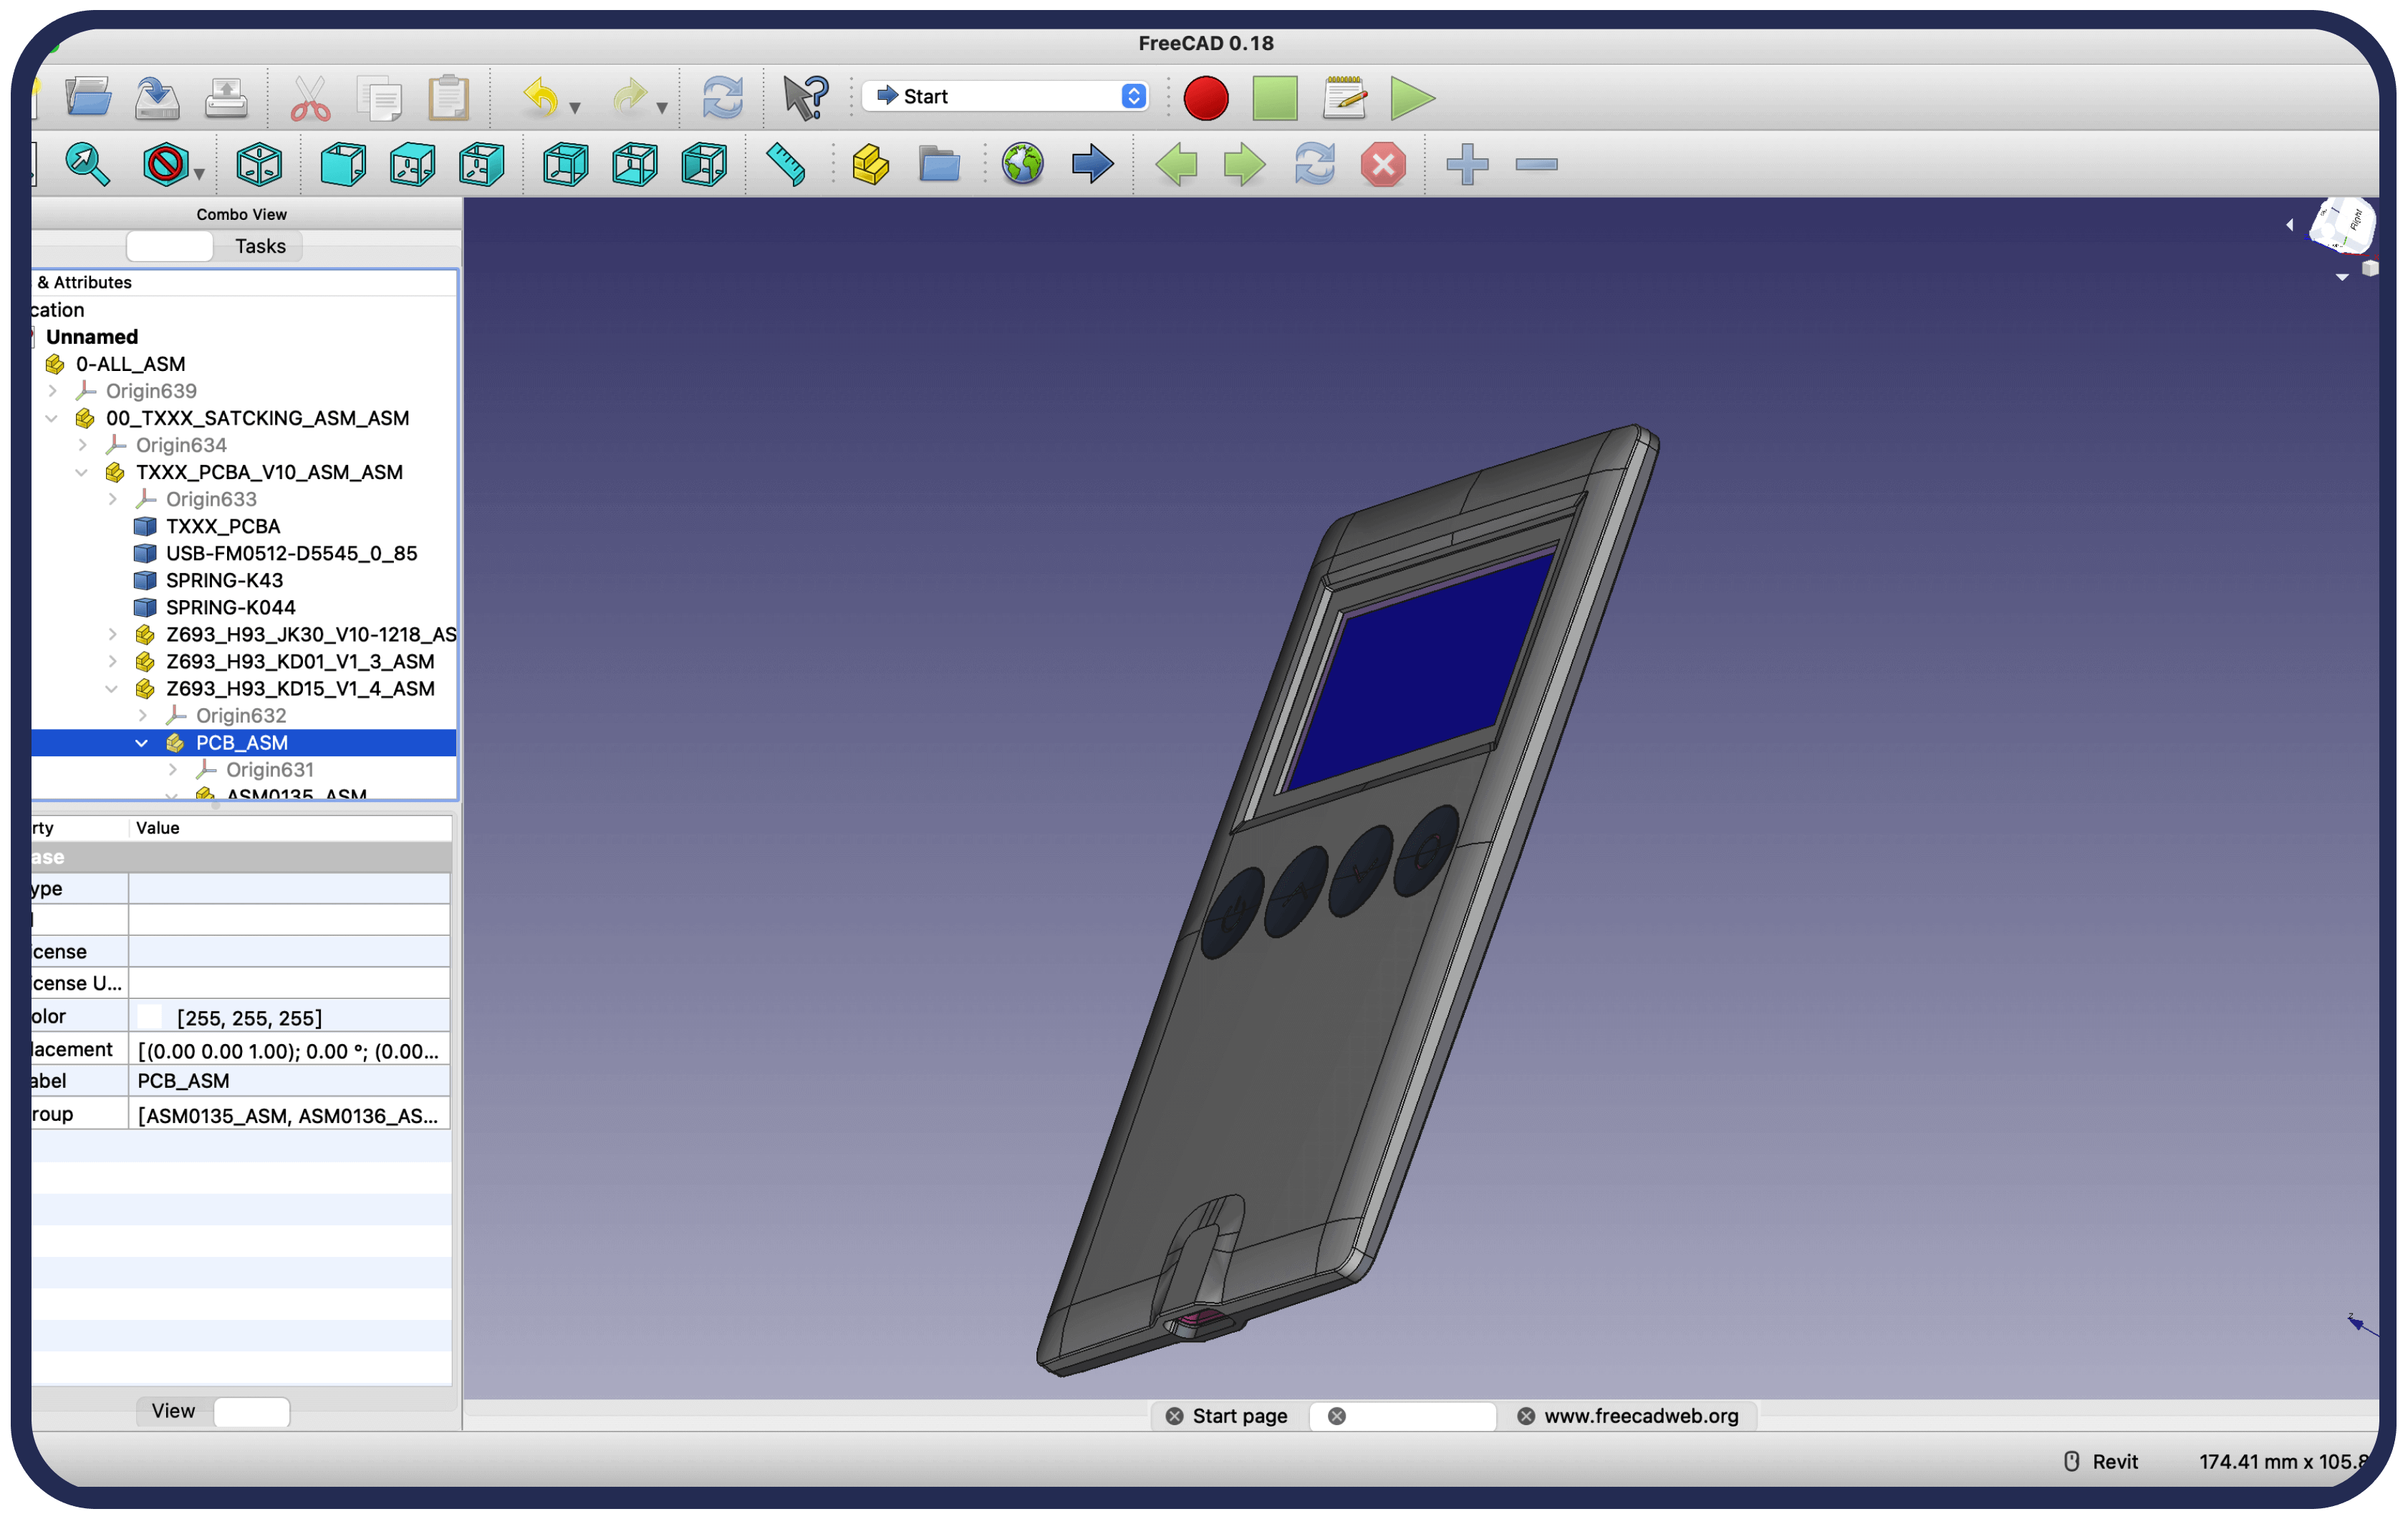Click the Revit navigation style indicator

click(2101, 1461)
